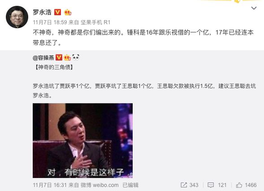Open the 11月7日 18:59 post timestamp
The image size is (264, 191).
pos(50,22)
